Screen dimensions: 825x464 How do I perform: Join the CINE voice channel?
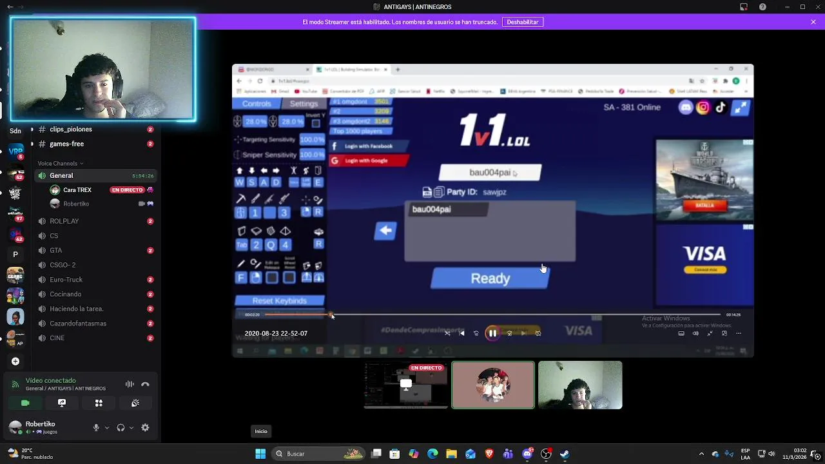click(x=94, y=338)
